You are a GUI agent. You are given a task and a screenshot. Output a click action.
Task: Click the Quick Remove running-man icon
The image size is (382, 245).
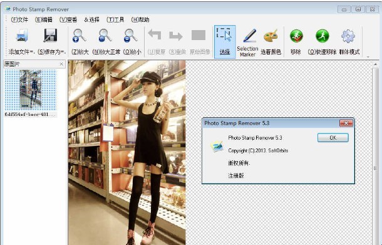[x=323, y=36]
